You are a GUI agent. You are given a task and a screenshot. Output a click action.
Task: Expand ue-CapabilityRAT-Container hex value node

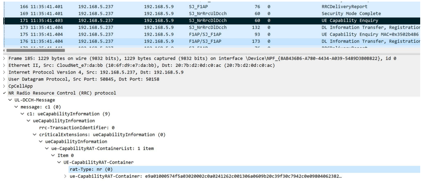pos(66,176)
